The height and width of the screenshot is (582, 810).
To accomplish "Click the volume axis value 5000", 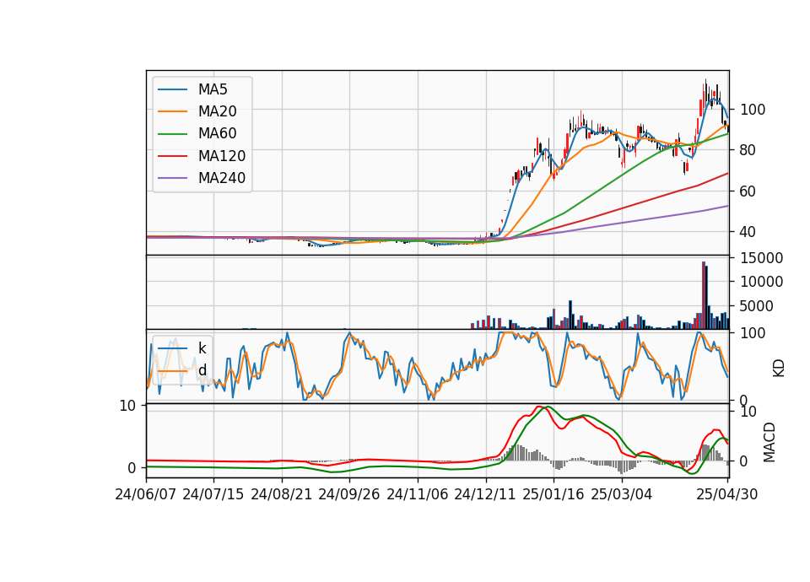I will [x=757, y=306].
